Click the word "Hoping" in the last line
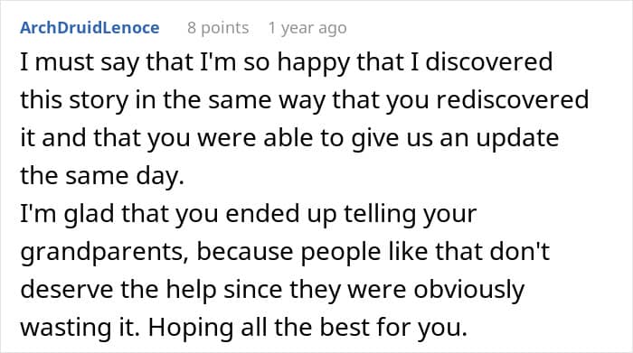The width and height of the screenshot is (633, 353). (191, 329)
